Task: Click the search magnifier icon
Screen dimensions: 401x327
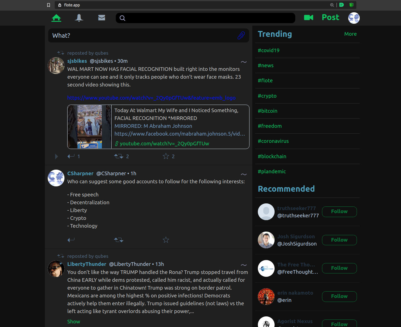Action: pos(122,18)
